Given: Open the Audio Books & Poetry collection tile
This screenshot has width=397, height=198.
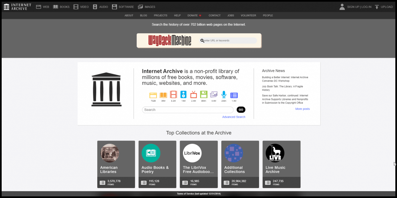Looking at the screenshot, I should (x=157, y=164).
